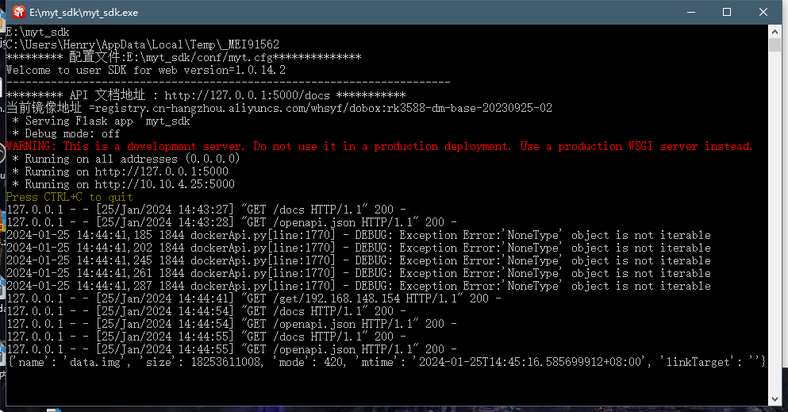Viewport: 788px width, 412px height.
Task: Click the myt_sdk app icon in title bar
Action: click(x=16, y=13)
